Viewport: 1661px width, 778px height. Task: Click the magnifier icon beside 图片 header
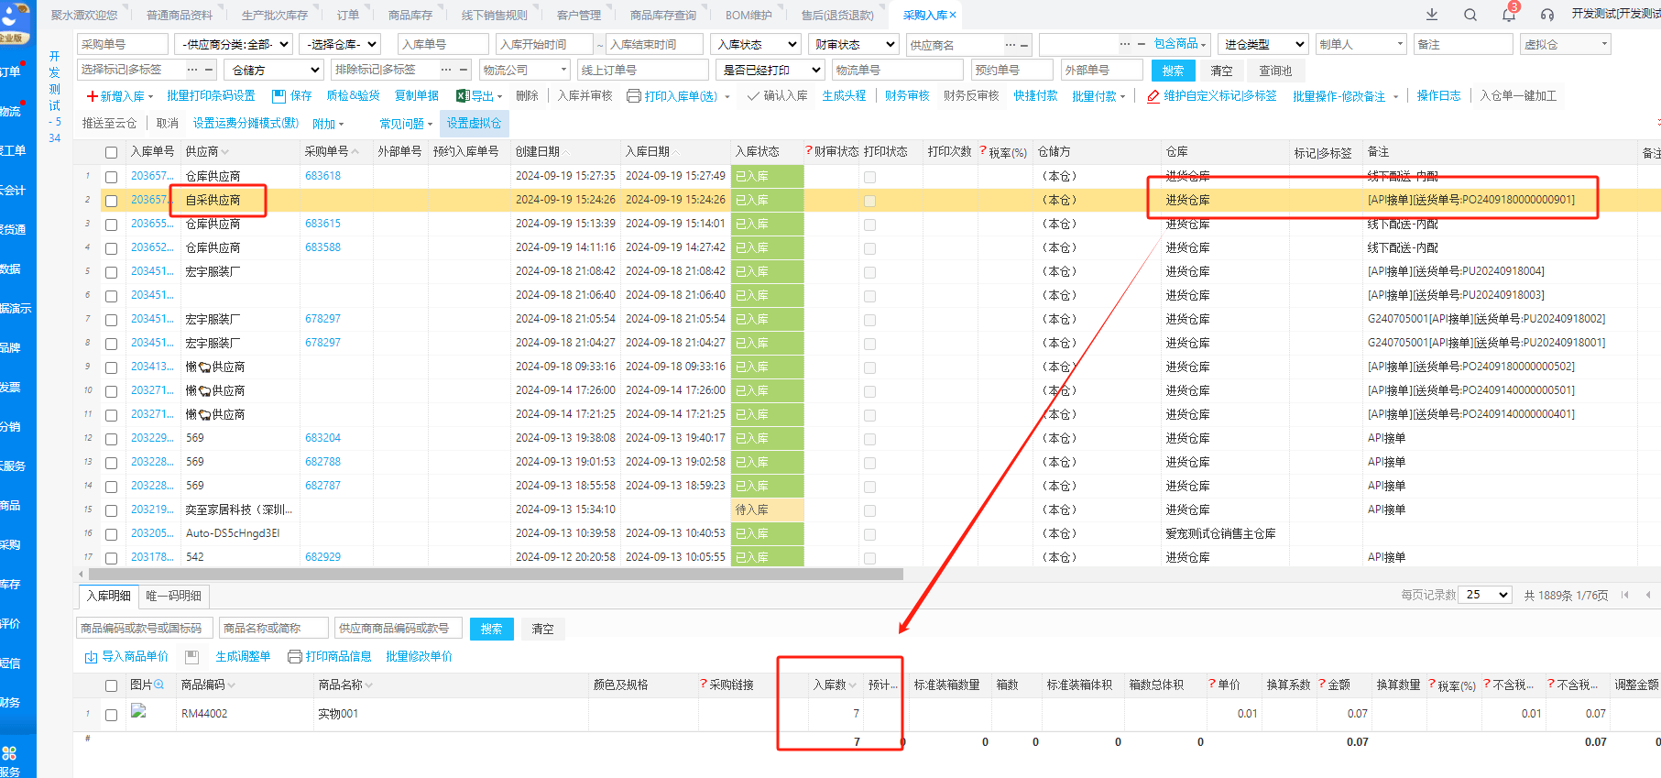click(x=159, y=685)
